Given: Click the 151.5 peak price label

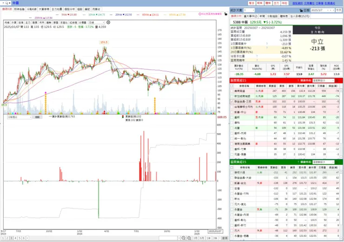Looking at the screenshot, I should pyautogui.click(x=104, y=42).
